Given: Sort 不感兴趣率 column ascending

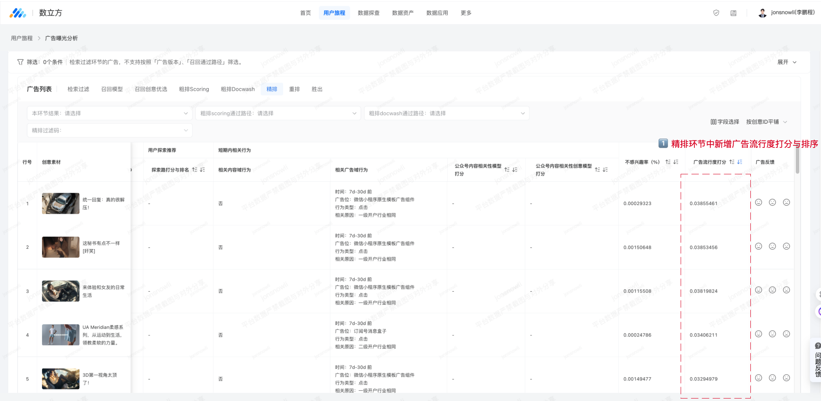Looking at the screenshot, I should (x=668, y=162).
